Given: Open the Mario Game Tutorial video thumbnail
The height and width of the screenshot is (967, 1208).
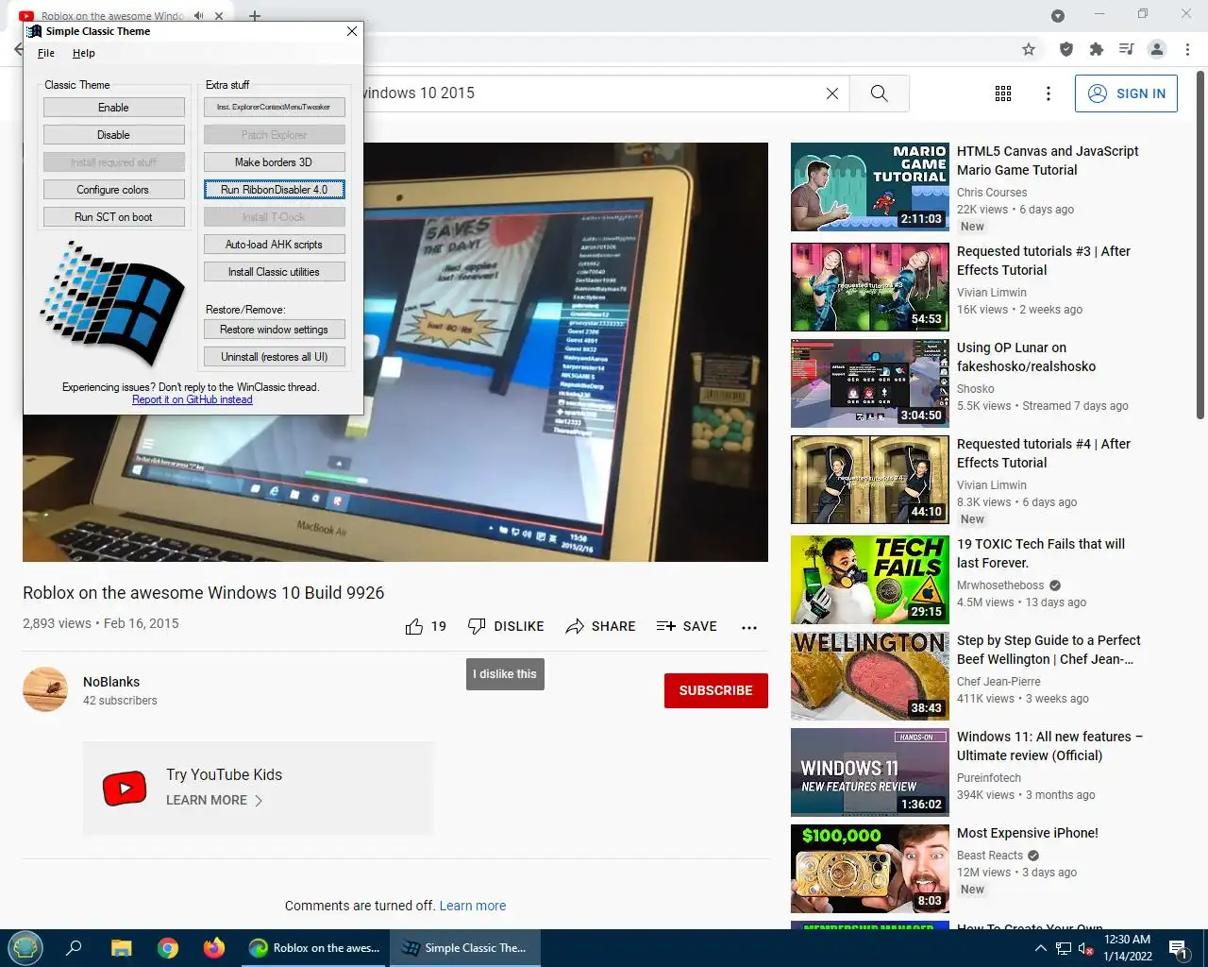Looking at the screenshot, I should tap(870, 187).
